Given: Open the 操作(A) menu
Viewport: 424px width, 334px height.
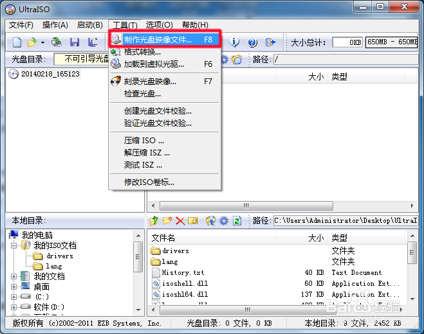Looking at the screenshot, I should [x=55, y=25].
